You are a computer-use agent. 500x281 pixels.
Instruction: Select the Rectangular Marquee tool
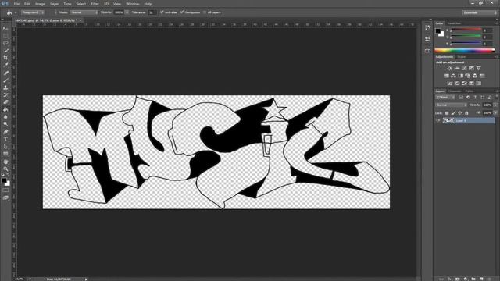(x=5, y=36)
